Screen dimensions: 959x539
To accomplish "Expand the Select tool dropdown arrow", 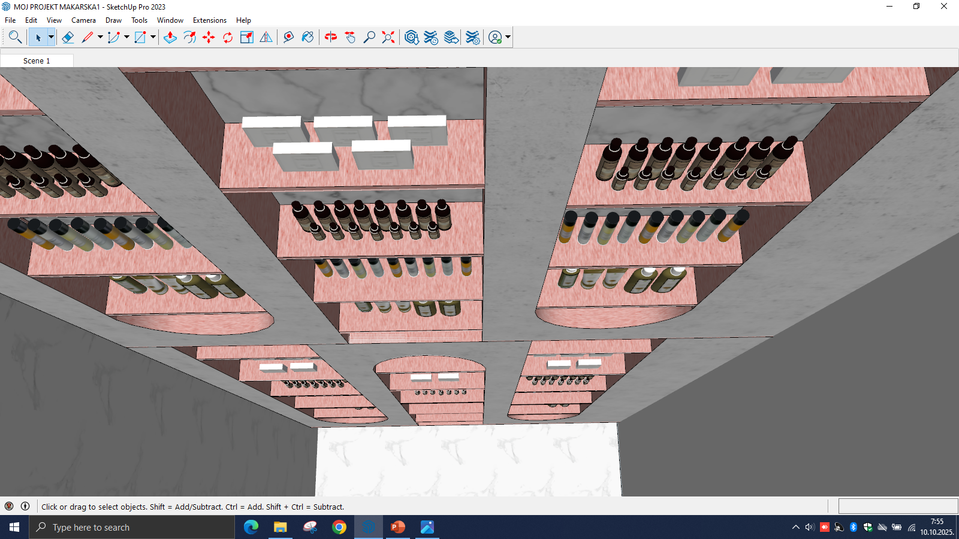I will [x=51, y=37].
